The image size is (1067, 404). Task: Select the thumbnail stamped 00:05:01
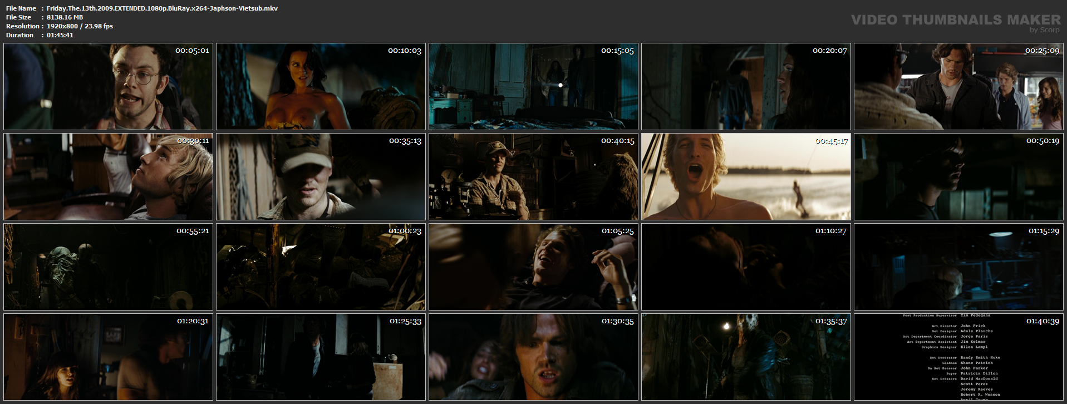(x=108, y=86)
